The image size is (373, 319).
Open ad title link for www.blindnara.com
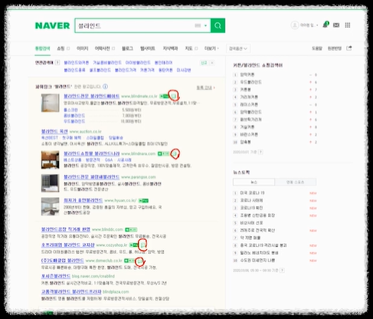tap(91, 153)
